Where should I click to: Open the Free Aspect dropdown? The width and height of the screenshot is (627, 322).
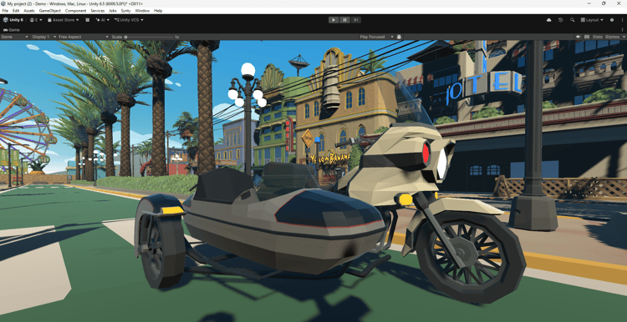point(83,37)
